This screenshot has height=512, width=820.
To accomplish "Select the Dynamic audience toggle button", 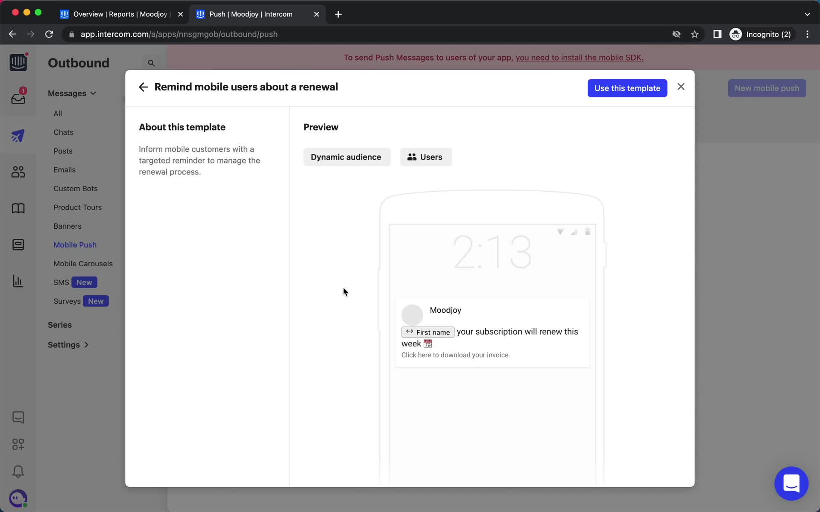I will coord(346,156).
